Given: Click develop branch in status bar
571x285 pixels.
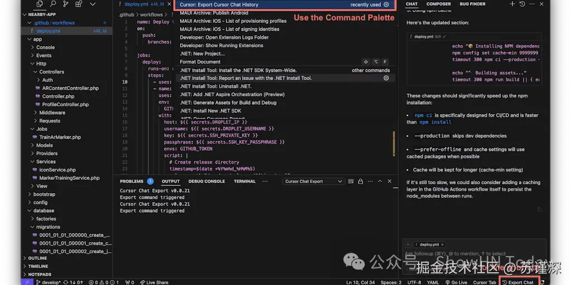Looking at the screenshot, I should pos(49,282).
